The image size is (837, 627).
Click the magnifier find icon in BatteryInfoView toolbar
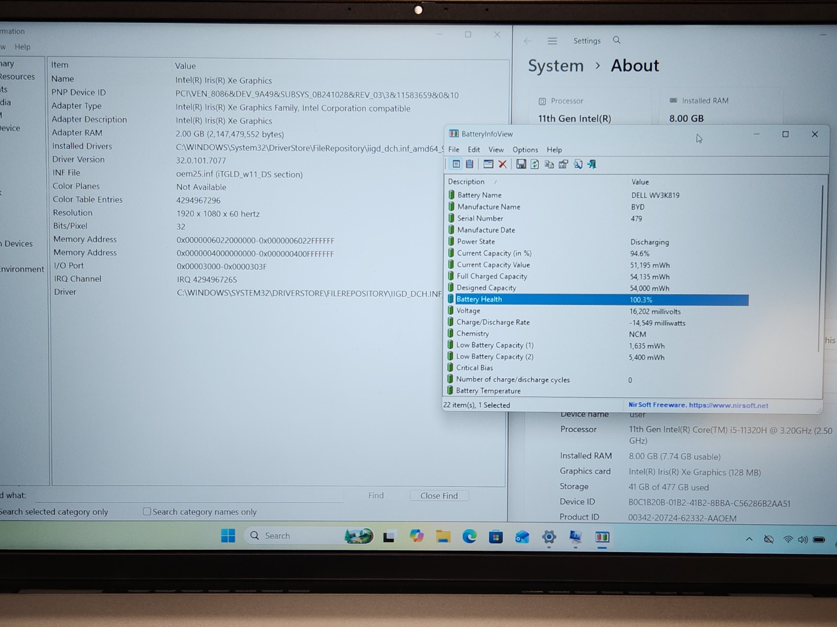(578, 164)
